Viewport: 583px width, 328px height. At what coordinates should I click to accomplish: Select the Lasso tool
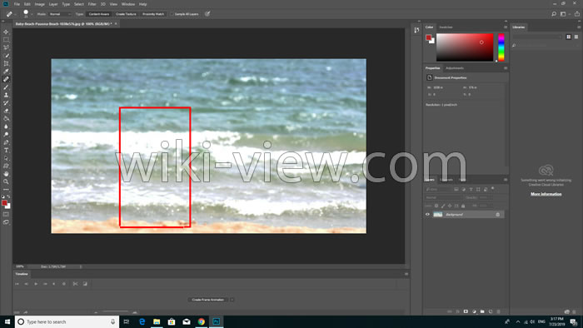[x=6, y=47]
